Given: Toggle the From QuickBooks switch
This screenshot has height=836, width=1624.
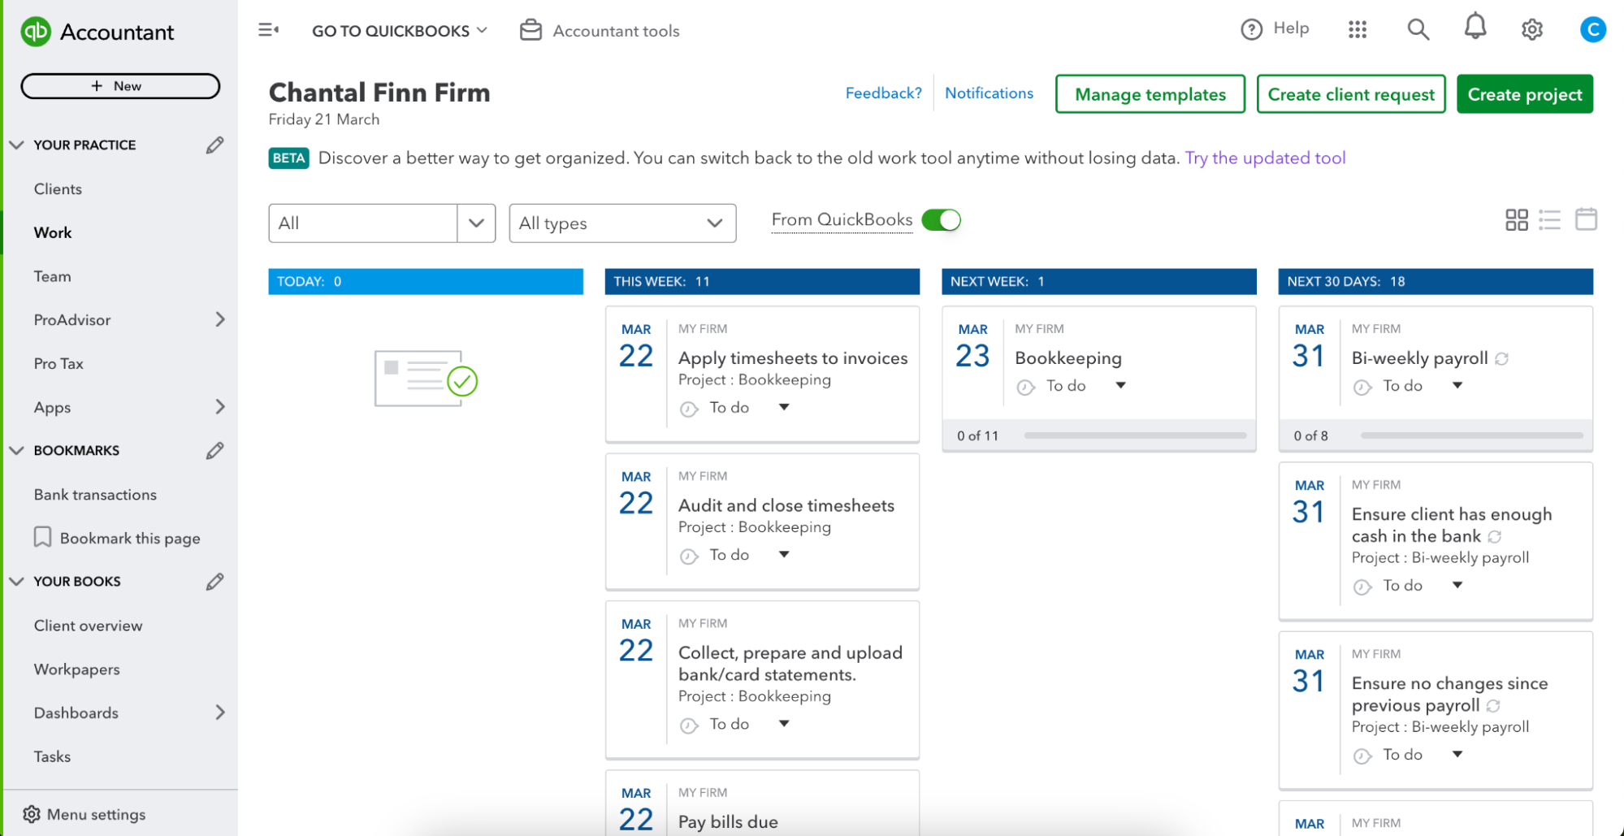Looking at the screenshot, I should (941, 220).
